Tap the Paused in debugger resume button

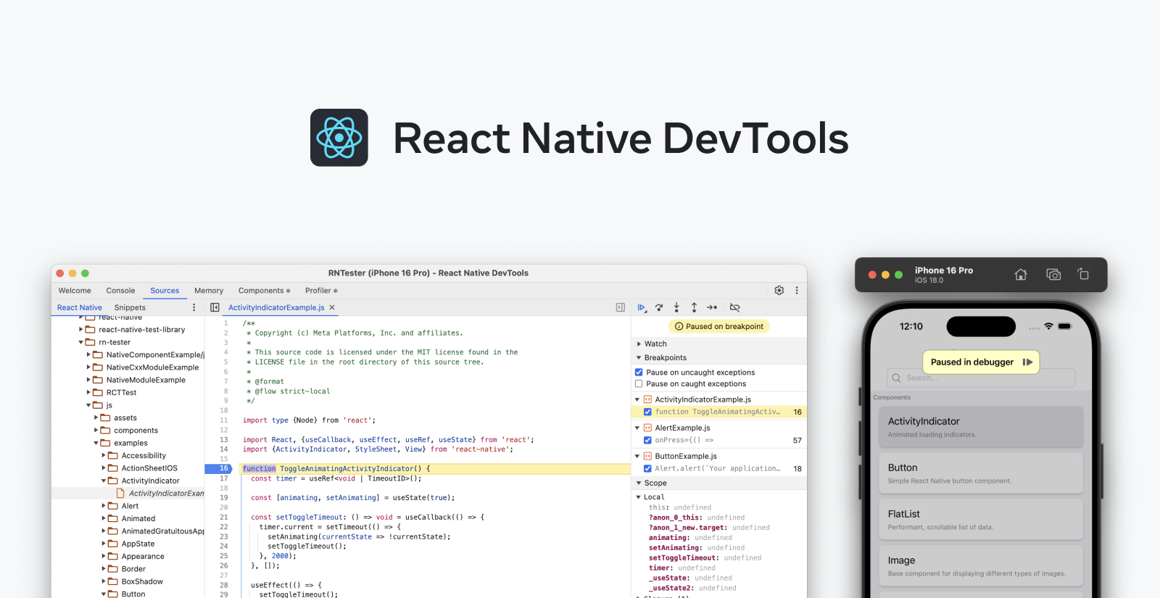click(1027, 362)
